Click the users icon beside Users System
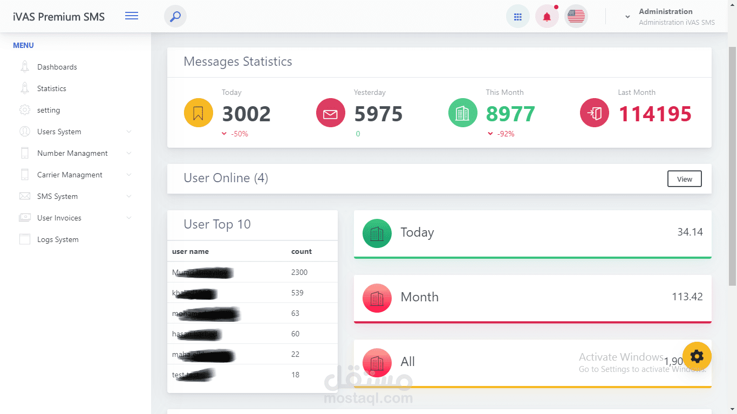 pyautogui.click(x=25, y=132)
